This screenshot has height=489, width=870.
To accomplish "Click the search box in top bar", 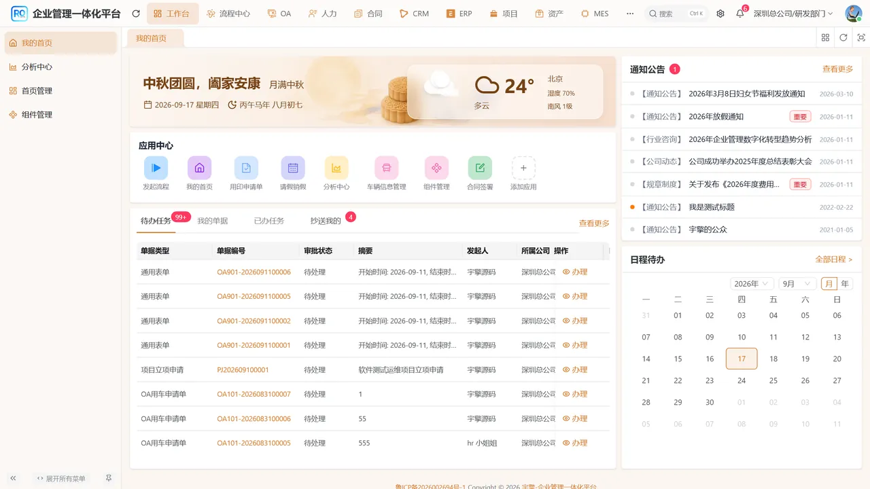I will [x=676, y=14].
